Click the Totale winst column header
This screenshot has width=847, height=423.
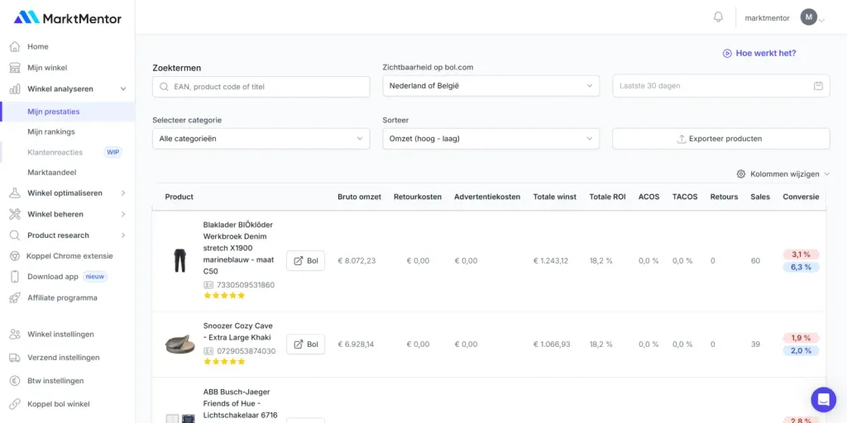tap(555, 197)
